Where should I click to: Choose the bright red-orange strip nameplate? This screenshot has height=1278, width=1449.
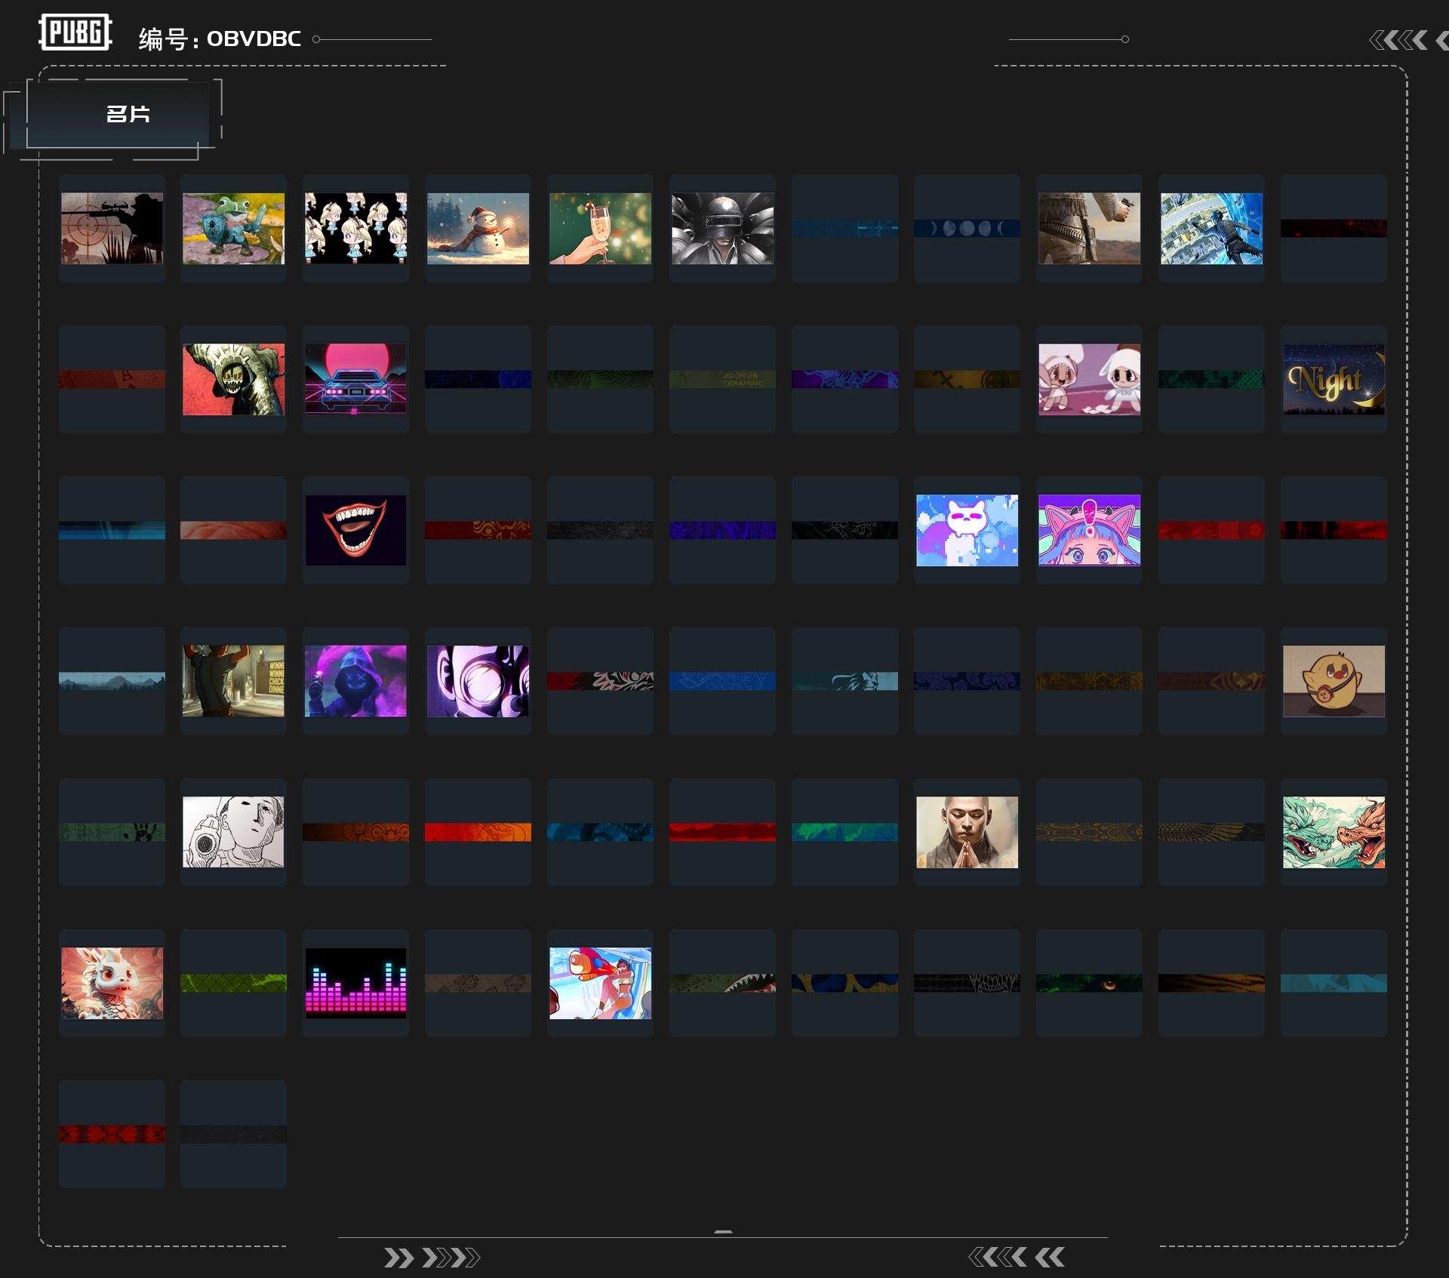click(x=478, y=832)
